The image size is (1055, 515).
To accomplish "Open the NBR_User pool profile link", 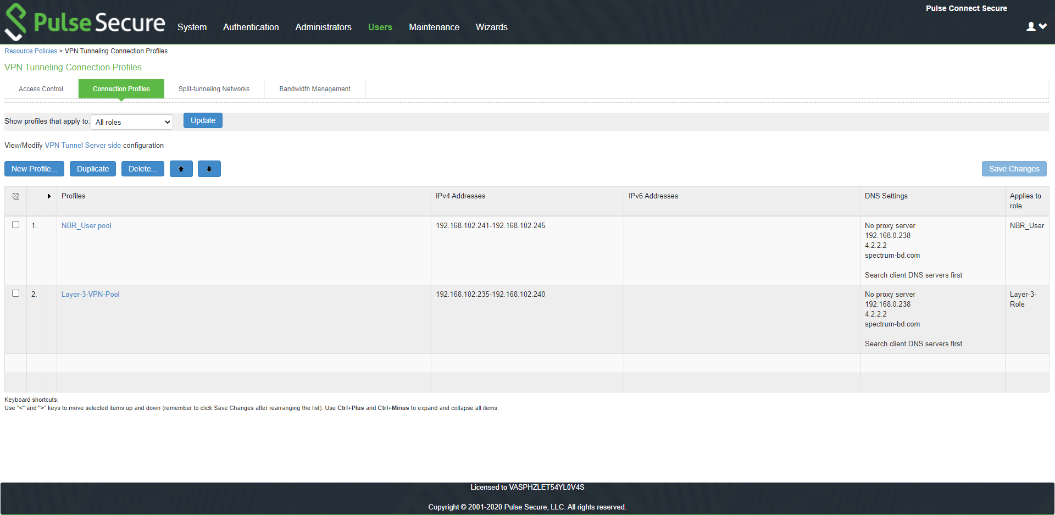I will [86, 226].
